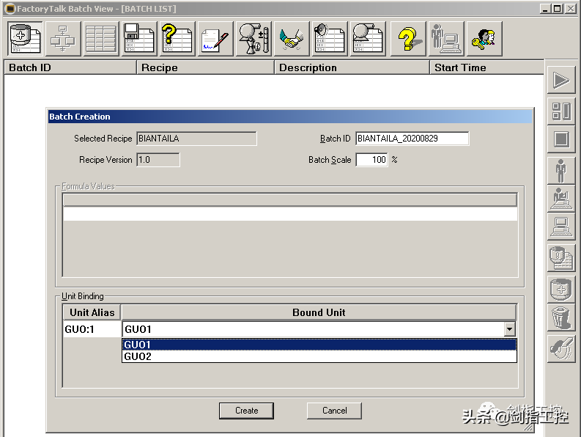Click the batch list view toolbar icon

[25, 38]
